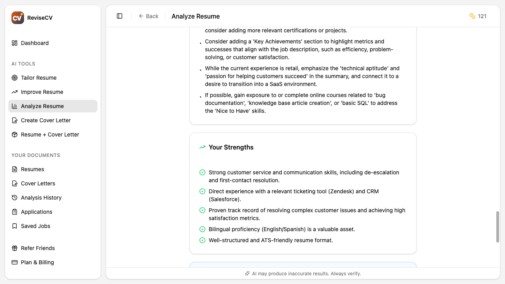Select the Analyze Resume chart icon
Image resolution: width=505 pixels, height=284 pixels.
(15, 106)
